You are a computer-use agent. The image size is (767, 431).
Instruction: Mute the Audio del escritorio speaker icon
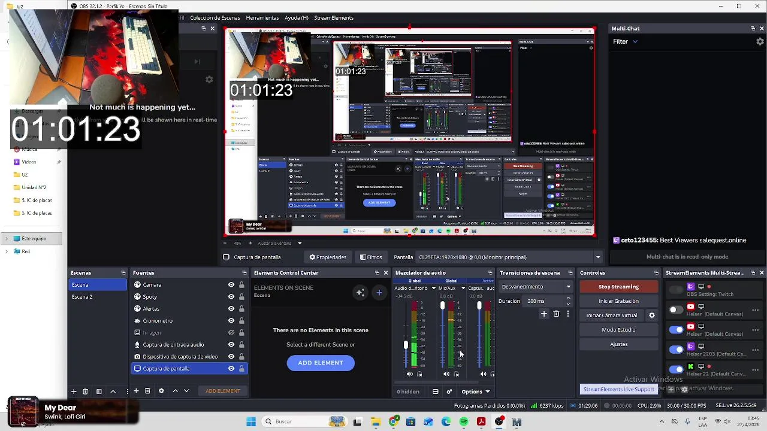coord(410,374)
